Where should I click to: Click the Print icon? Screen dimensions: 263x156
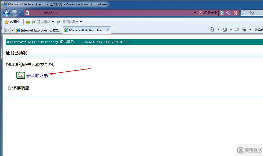tap(244, 30)
